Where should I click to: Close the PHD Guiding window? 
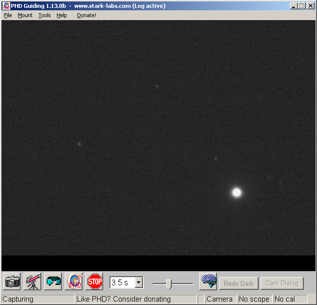[x=310, y=6]
